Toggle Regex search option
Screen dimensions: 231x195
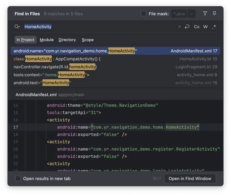(214, 26)
